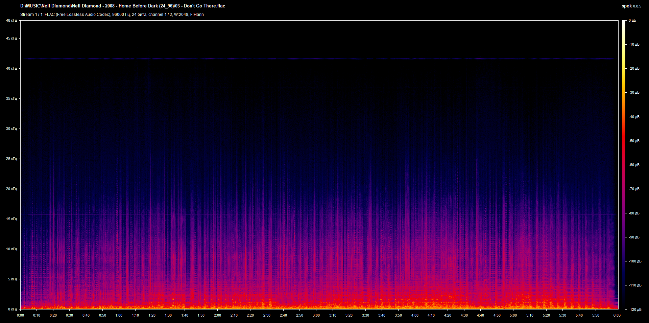Click the spek 0.8.5 version label

(x=631, y=6)
